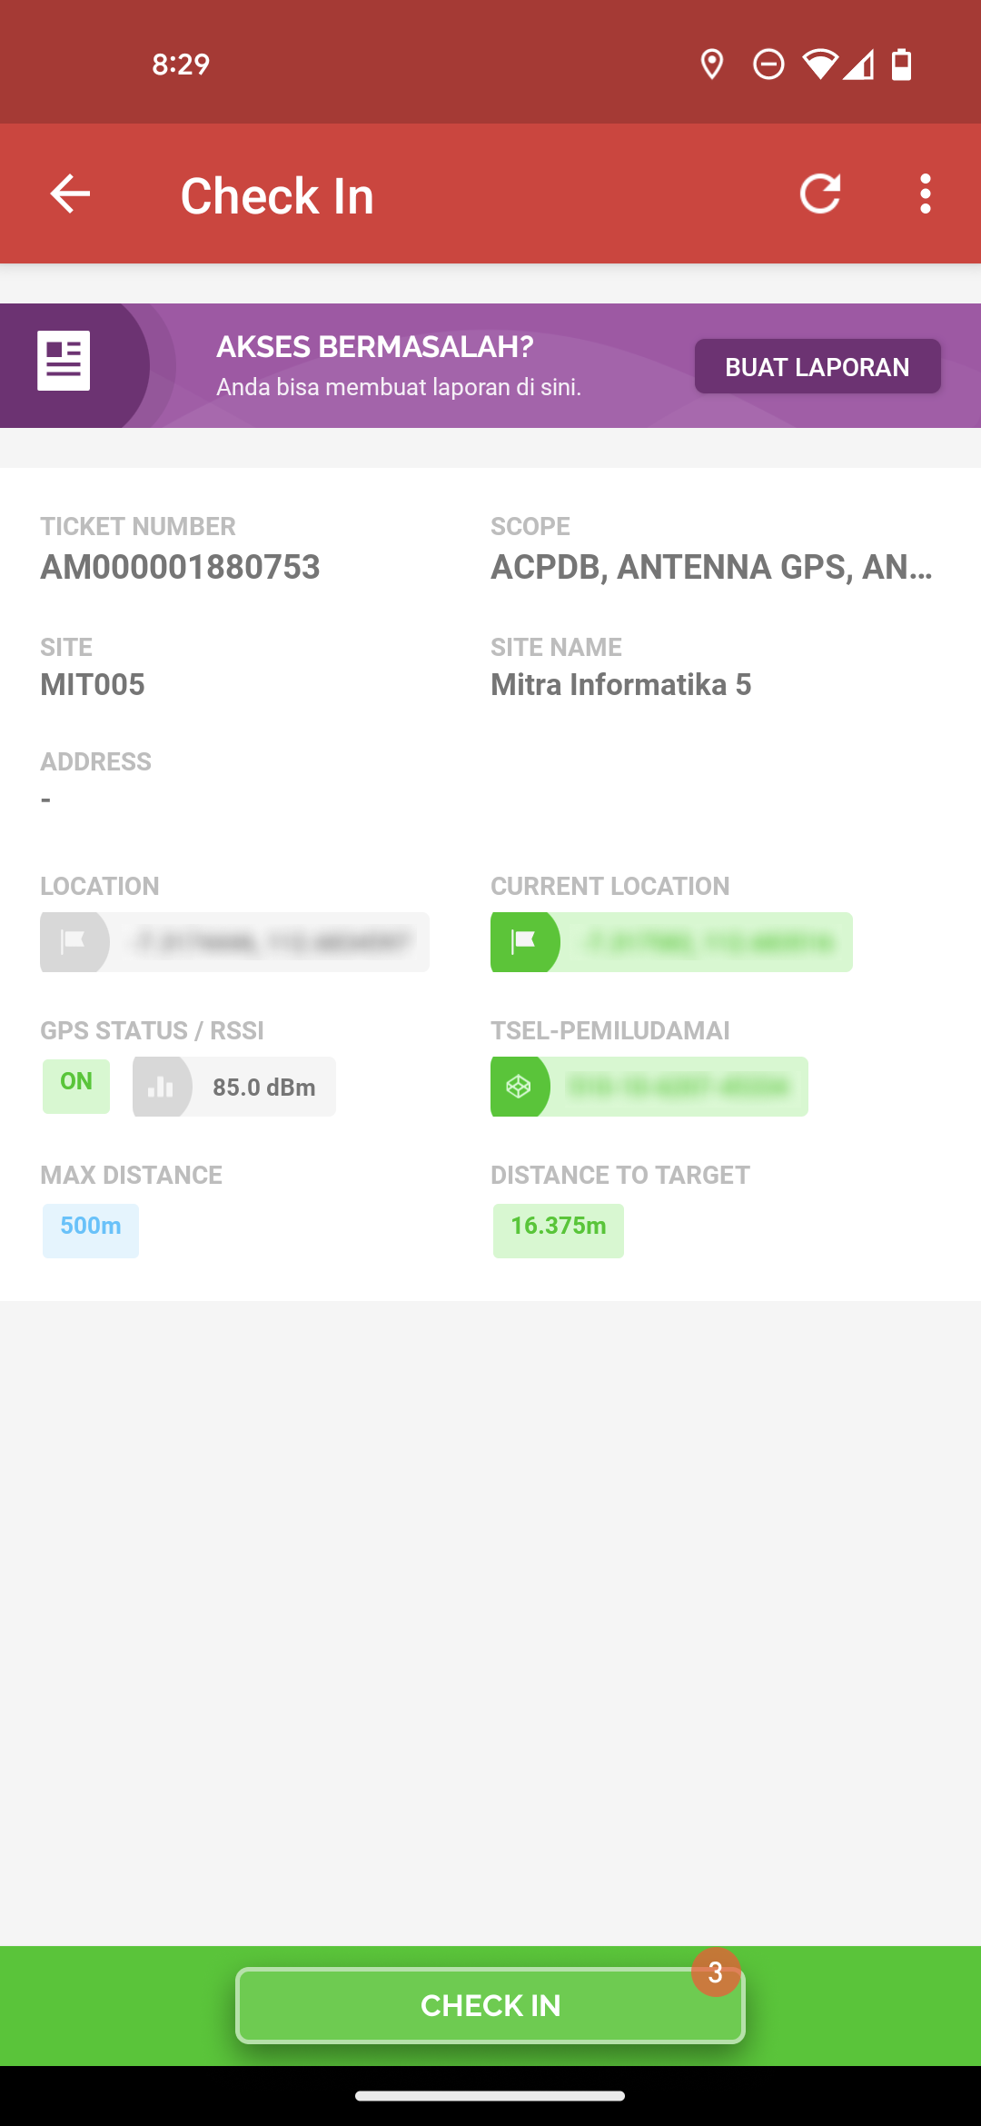Open the three-dot overflow menu
This screenshot has height=2126, width=981.
925,194
